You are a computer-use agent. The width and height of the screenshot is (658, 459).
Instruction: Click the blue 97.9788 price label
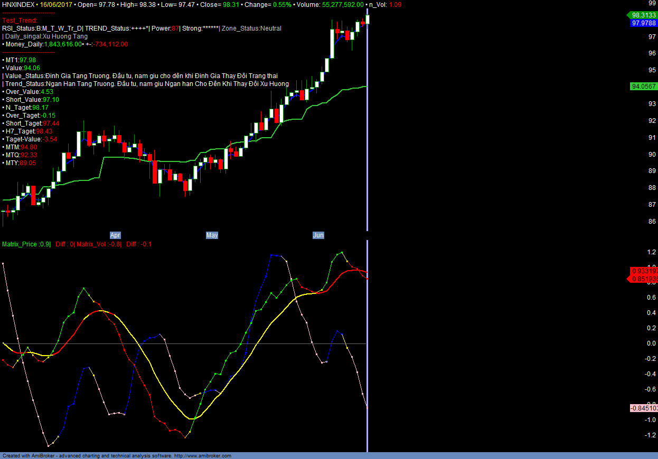pyautogui.click(x=643, y=23)
